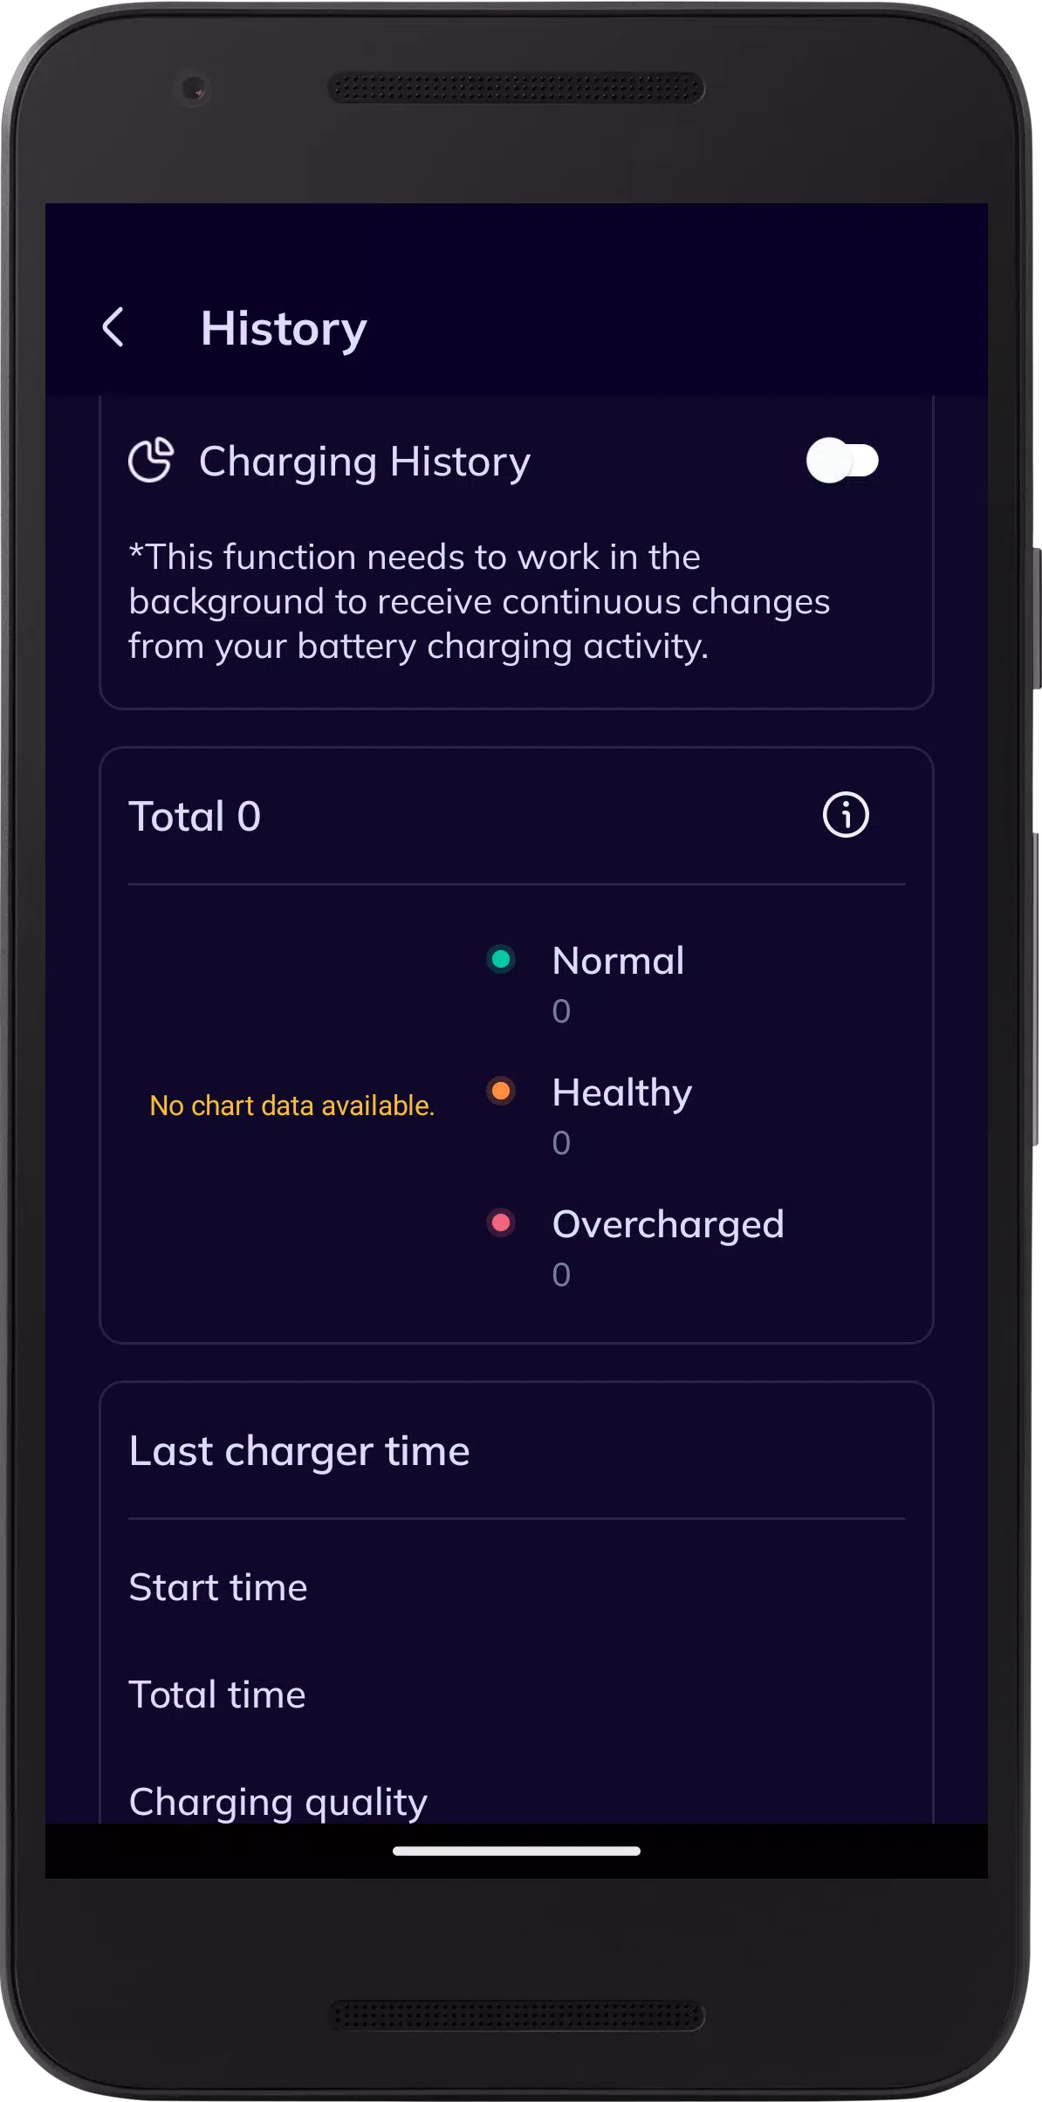Go back using the arrow icon
1042x2102 pixels.
113,327
